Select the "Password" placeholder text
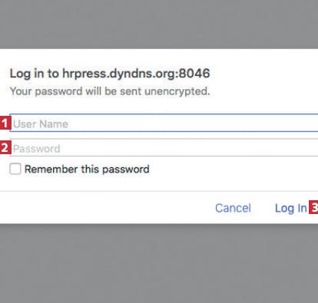Image resolution: width=318 pixels, height=303 pixels. pos(37,149)
